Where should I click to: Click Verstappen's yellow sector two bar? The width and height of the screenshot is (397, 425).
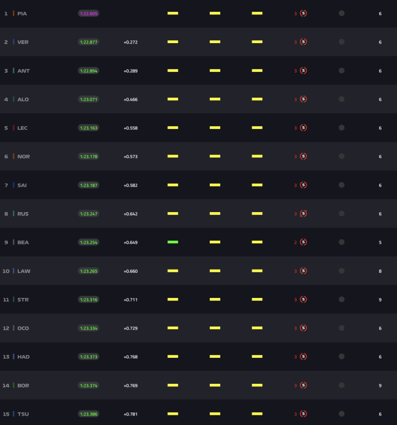tap(215, 42)
